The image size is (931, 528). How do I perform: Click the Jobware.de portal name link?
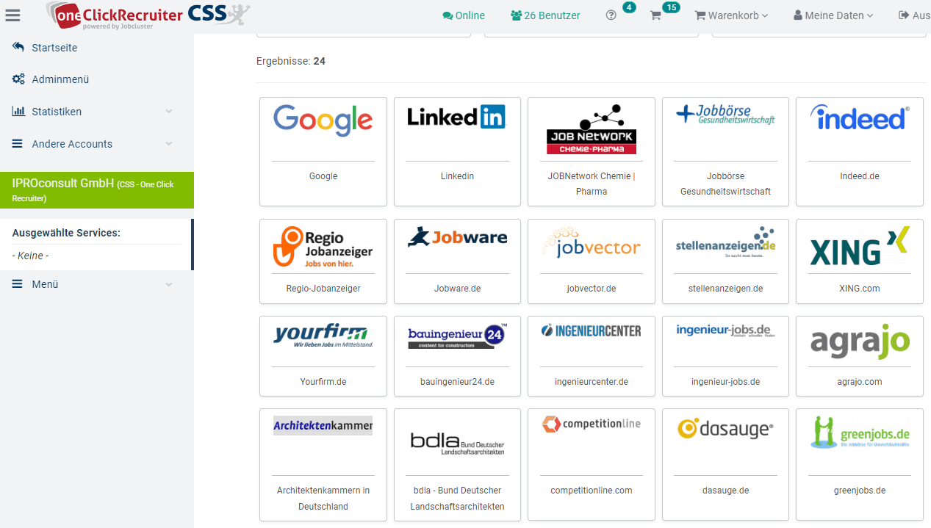pos(457,289)
